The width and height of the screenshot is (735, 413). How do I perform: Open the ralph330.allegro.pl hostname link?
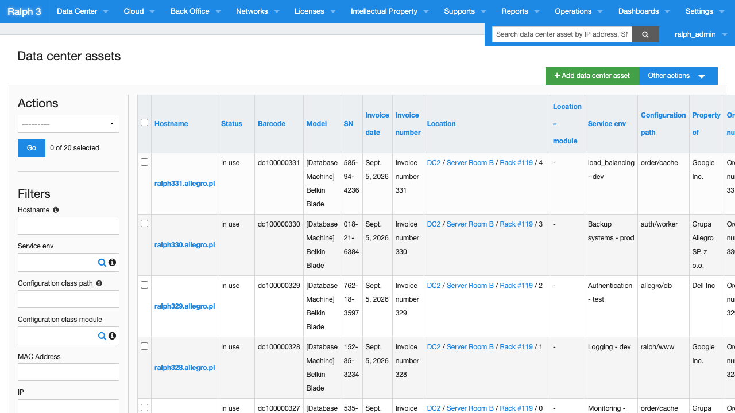point(184,245)
